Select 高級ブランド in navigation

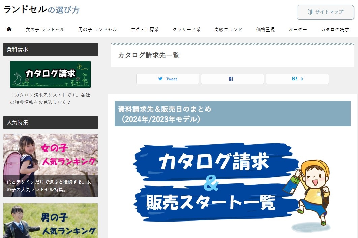228,30
